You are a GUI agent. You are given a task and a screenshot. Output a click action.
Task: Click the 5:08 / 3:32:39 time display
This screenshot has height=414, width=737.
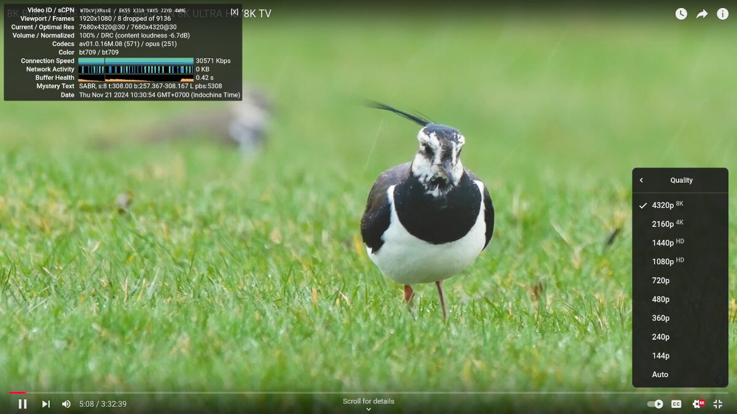(103, 404)
